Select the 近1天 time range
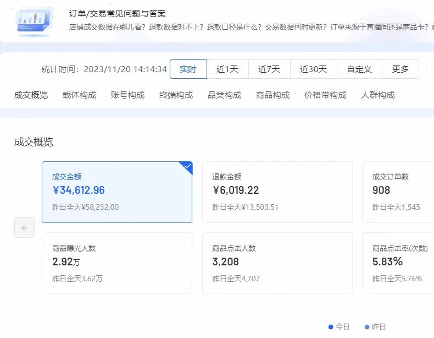 click(x=227, y=69)
